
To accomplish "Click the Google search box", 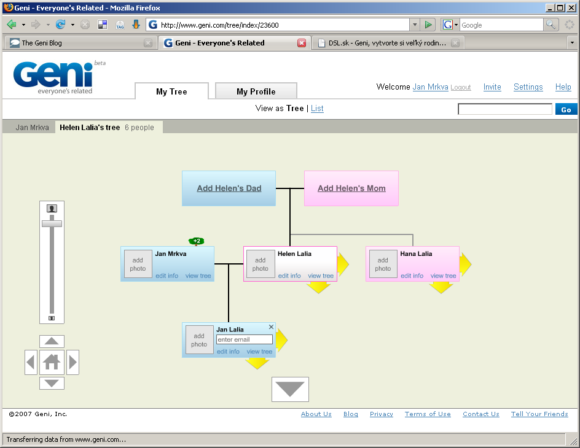I will pos(501,25).
